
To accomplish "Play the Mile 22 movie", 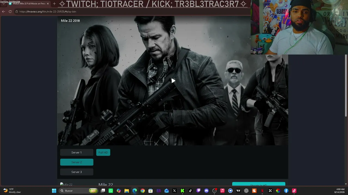I will 173,81.
